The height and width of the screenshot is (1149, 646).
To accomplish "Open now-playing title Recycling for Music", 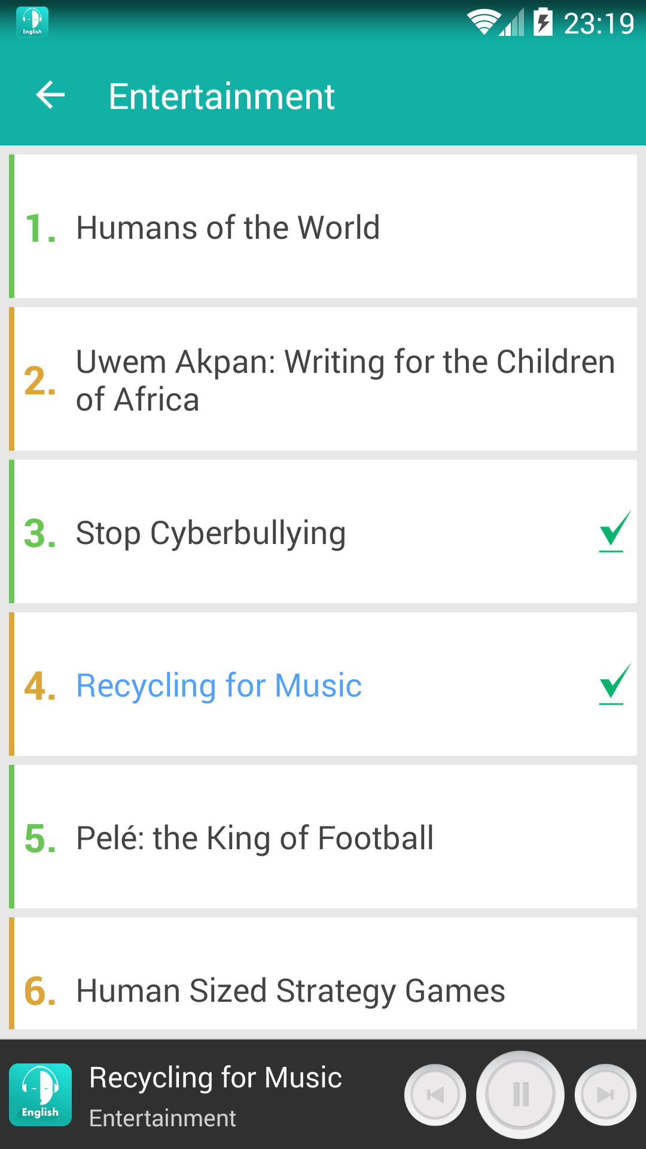I will click(215, 1078).
